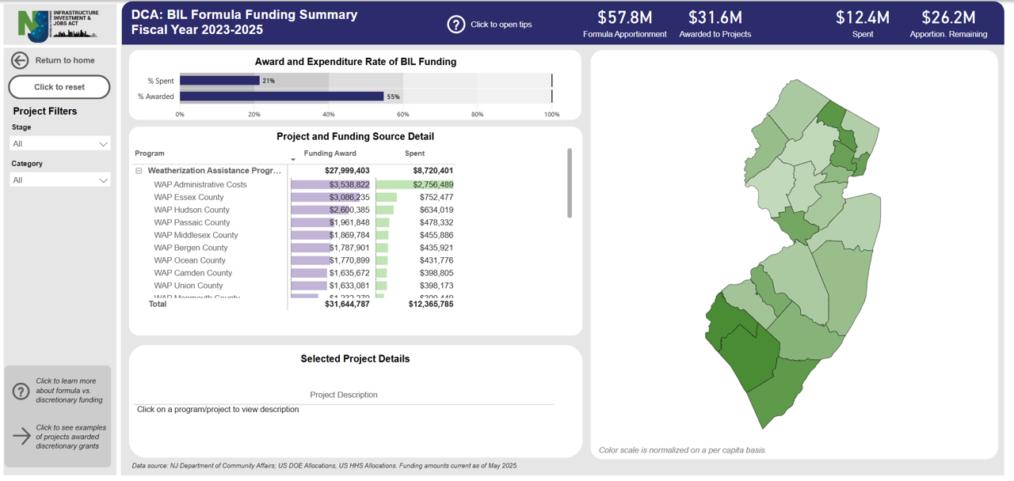Open the Stage filter dropdown
Screen dimensions: 1014x481
[x=59, y=144]
